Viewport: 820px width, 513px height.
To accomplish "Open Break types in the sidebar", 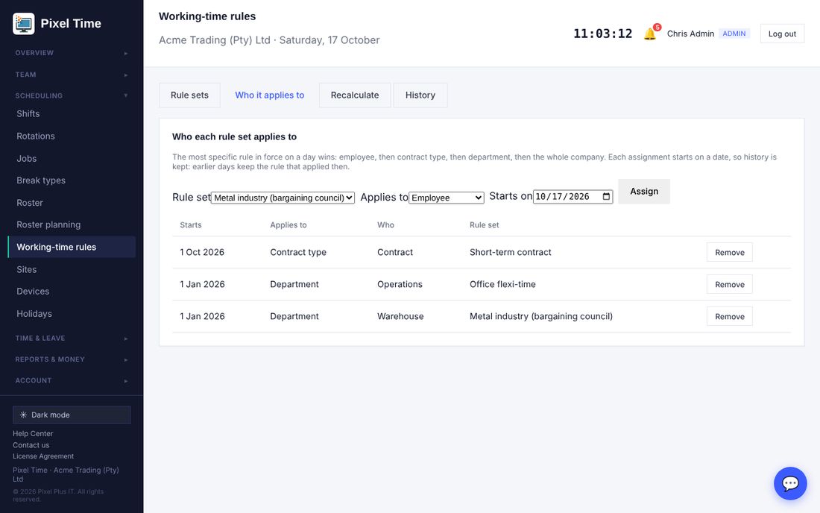I will (72, 180).
